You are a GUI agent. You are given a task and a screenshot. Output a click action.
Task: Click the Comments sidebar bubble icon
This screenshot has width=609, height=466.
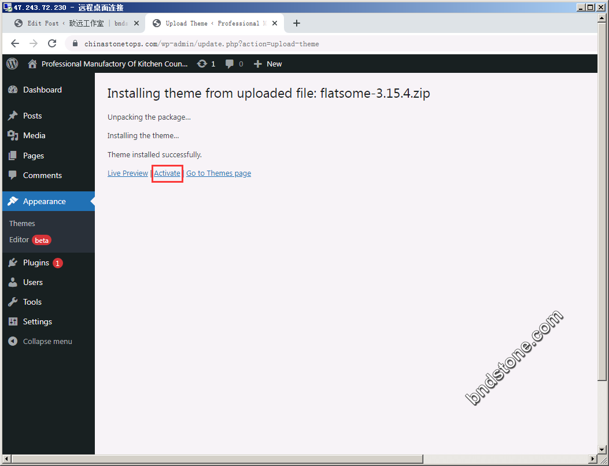tap(13, 176)
